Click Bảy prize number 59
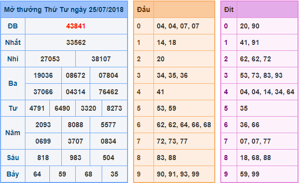Screen dimensions: 299x183 (x=62, y=174)
